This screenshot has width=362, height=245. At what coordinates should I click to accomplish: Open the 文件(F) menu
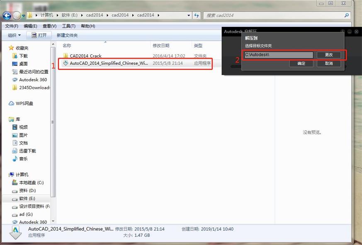[x=12, y=26]
